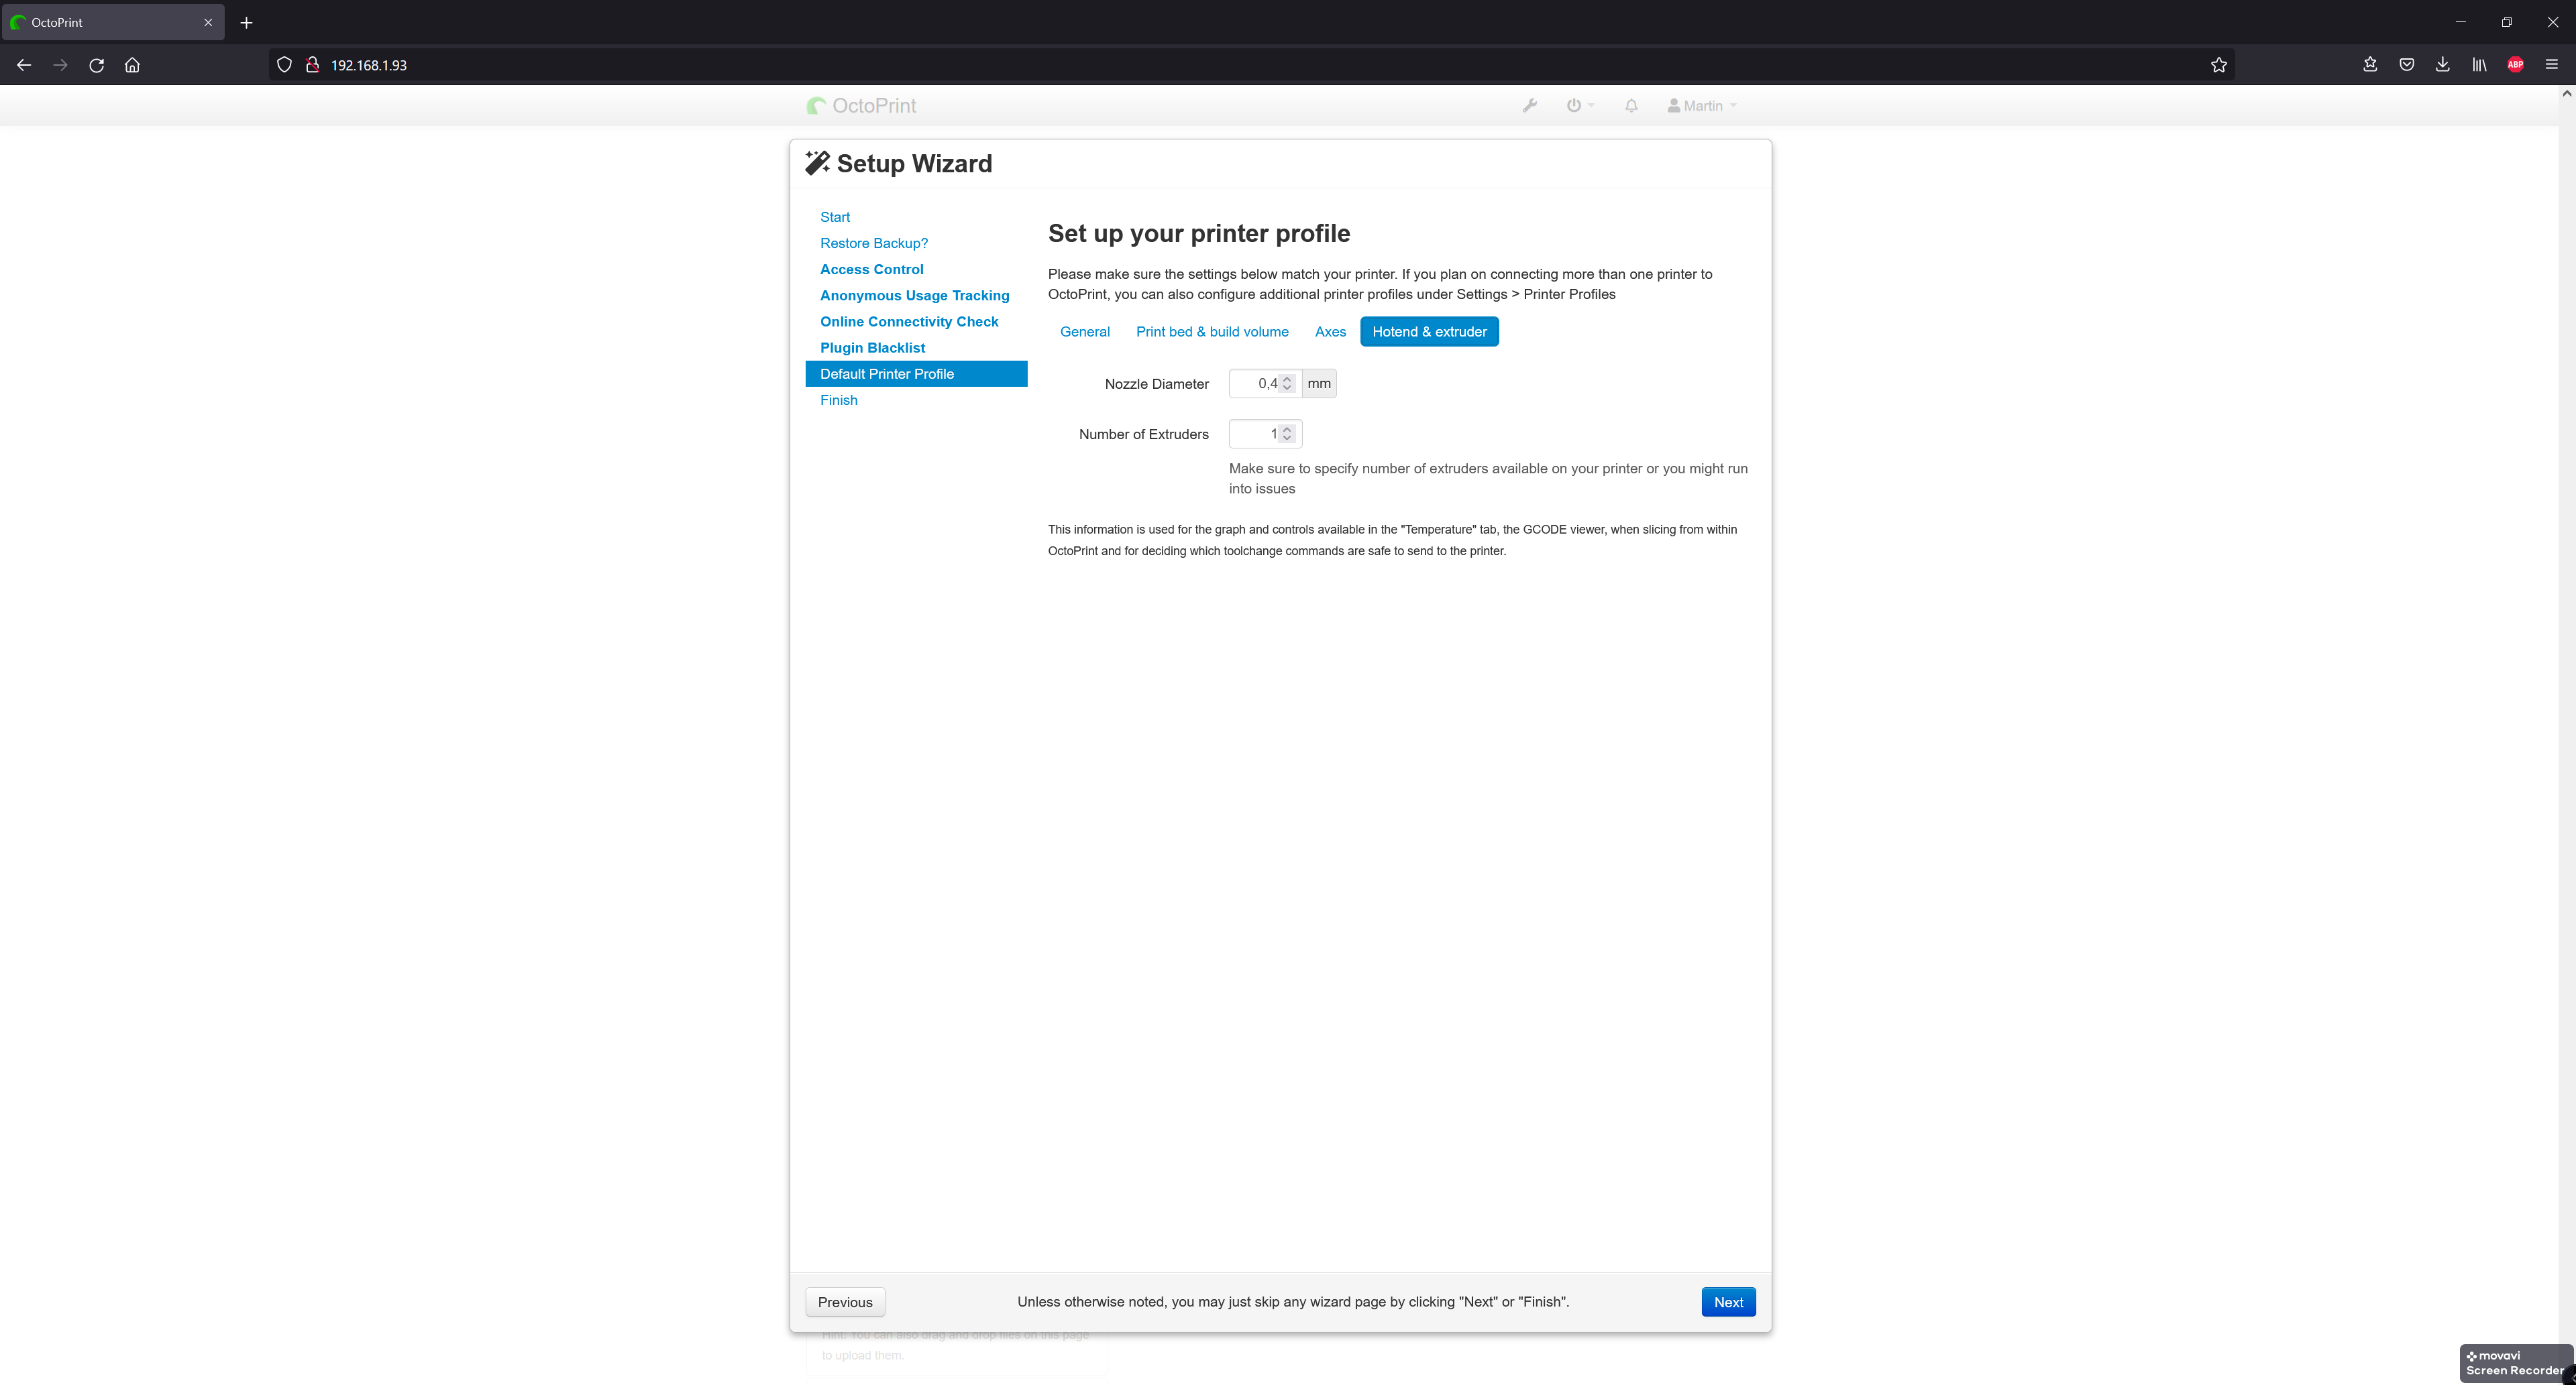
Task: Click the Pocket save icon
Action: (2406, 65)
